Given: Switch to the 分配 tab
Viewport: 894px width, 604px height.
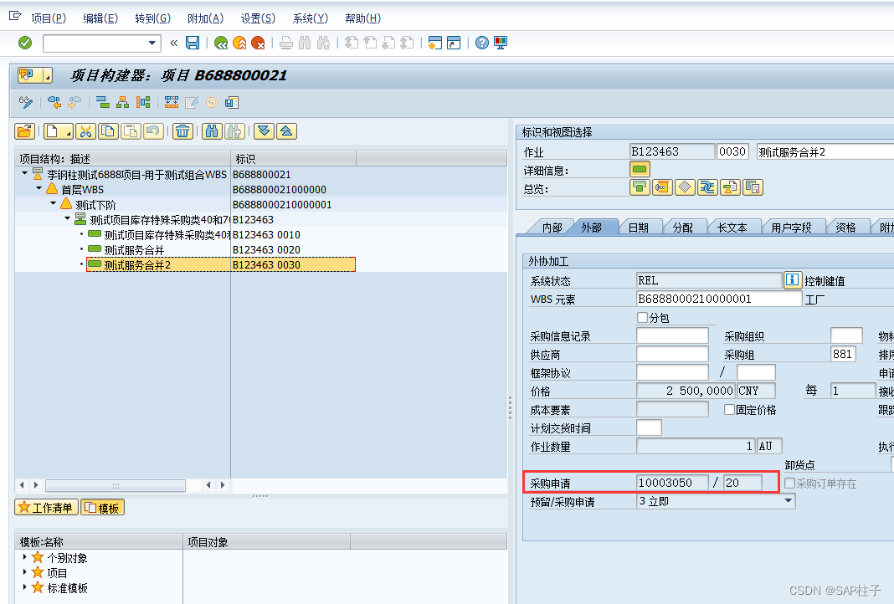Looking at the screenshot, I should [x=682, y=228].
